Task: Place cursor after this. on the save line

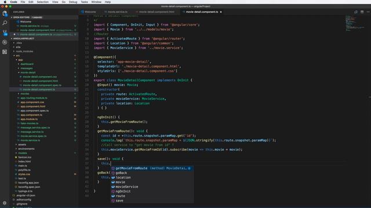Action: (111, 164)
